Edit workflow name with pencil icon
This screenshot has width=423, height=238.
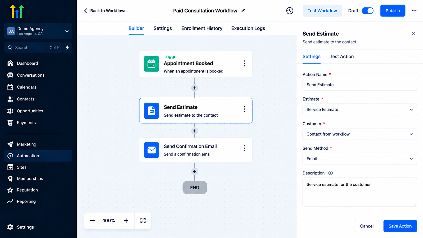[x=243, y=11]
